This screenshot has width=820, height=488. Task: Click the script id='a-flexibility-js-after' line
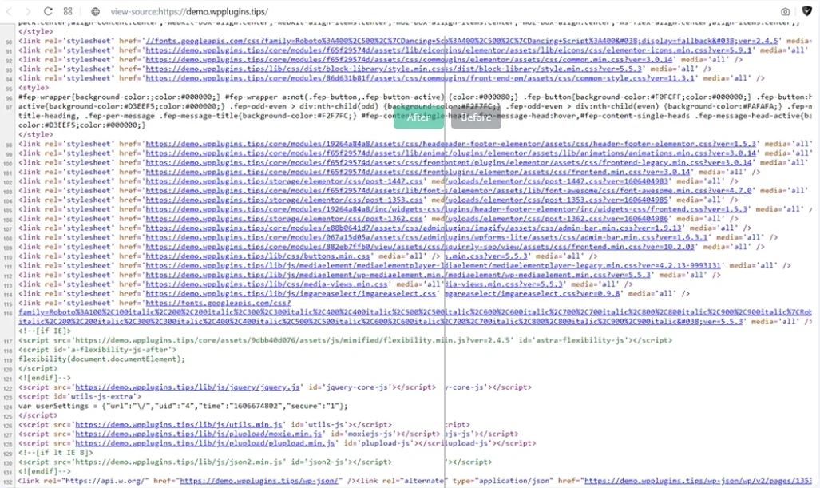coord(97,350)
